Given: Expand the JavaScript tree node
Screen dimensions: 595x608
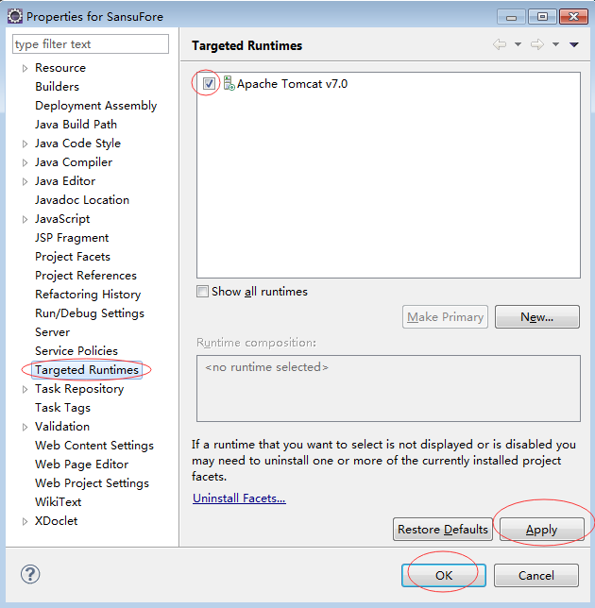Looking at the screenshot, I should 25,219.
